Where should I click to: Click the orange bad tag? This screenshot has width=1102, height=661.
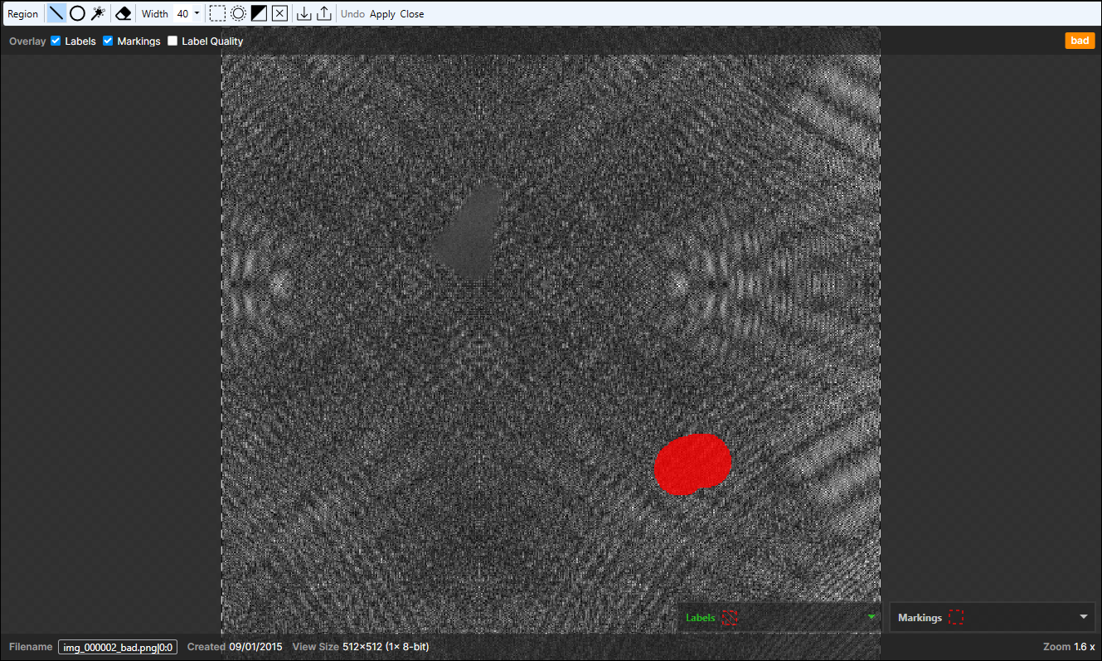pos(1080,41)
